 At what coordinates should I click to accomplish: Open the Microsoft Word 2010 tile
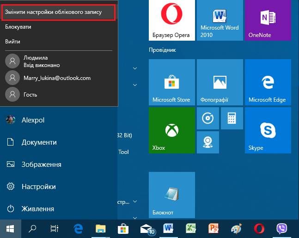point(220,20)
